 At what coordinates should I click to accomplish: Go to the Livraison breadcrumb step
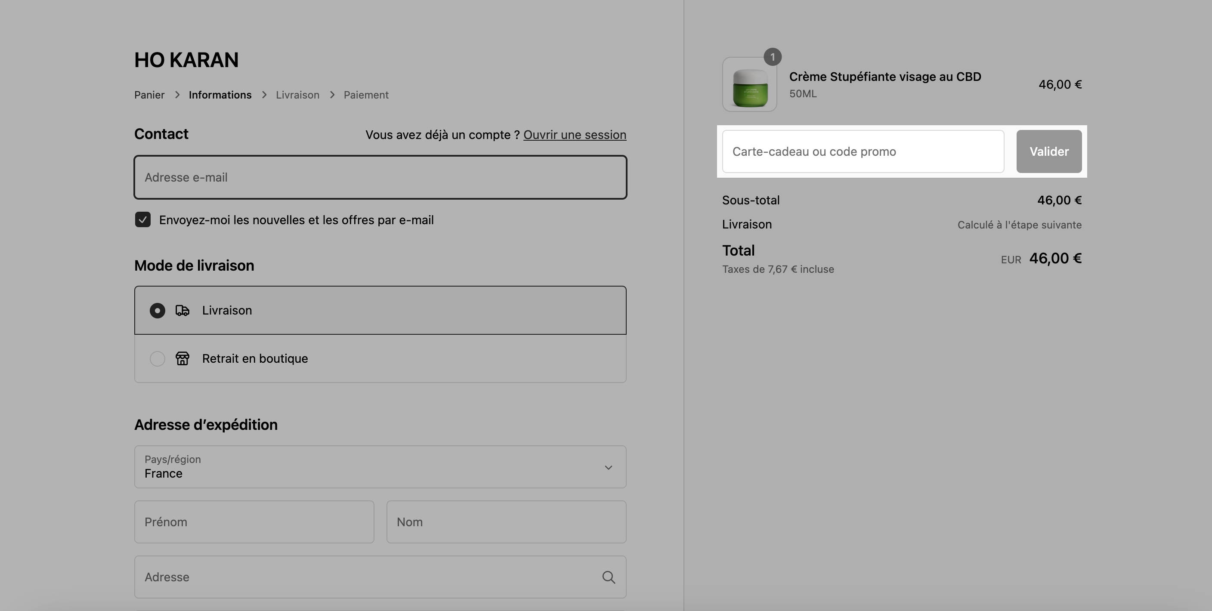click(297, 95)
